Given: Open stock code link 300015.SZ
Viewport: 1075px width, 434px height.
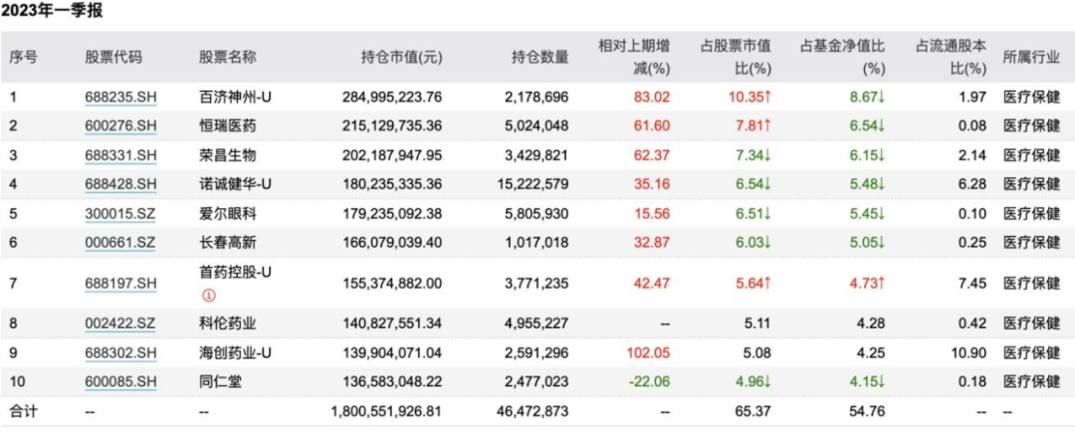Looking at the screenshot, I should pos(120,213).
